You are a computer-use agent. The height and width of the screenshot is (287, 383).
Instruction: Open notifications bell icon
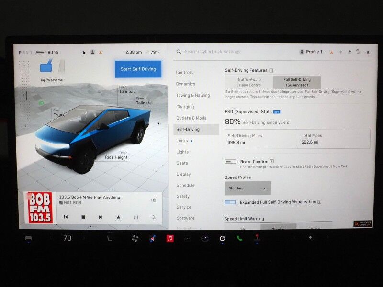368,52
